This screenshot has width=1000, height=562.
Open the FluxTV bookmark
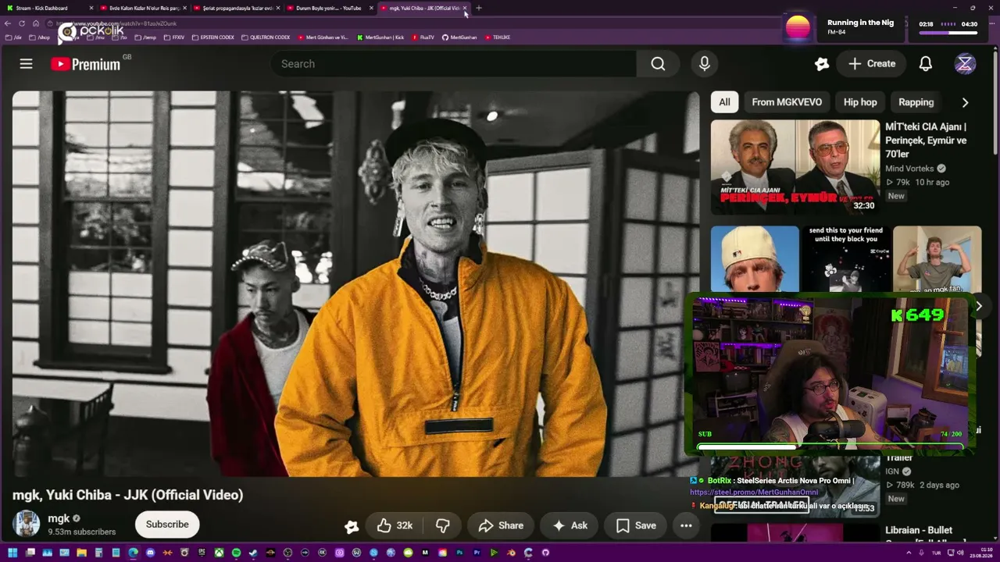(423, 37)
